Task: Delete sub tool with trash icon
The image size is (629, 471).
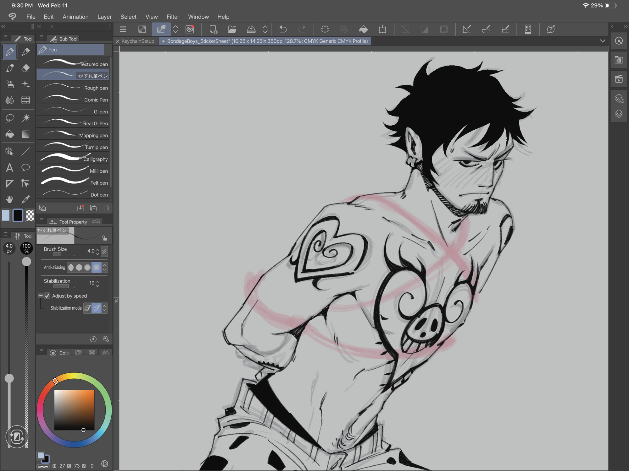Action: [106, 208]
